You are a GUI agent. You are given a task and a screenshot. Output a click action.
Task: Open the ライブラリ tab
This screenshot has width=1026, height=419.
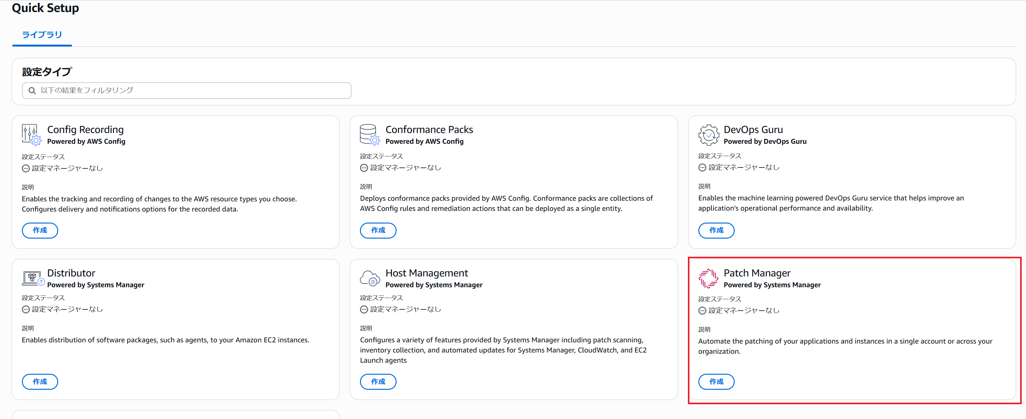tap(42, 35)
